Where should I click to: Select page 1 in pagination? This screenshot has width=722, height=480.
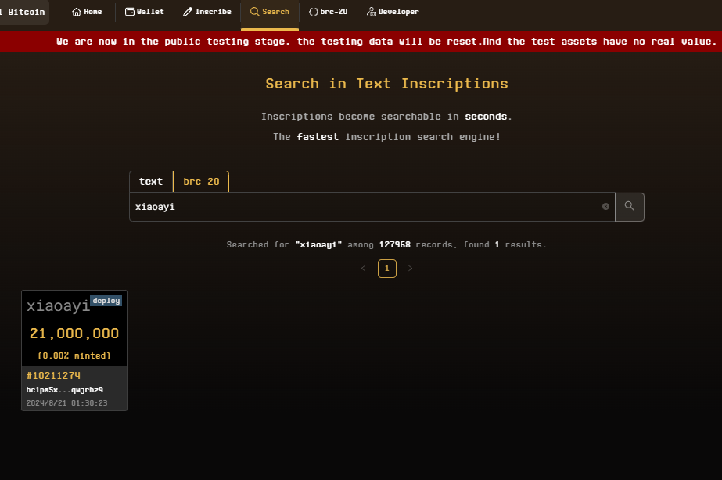click(x=386, y=269)
